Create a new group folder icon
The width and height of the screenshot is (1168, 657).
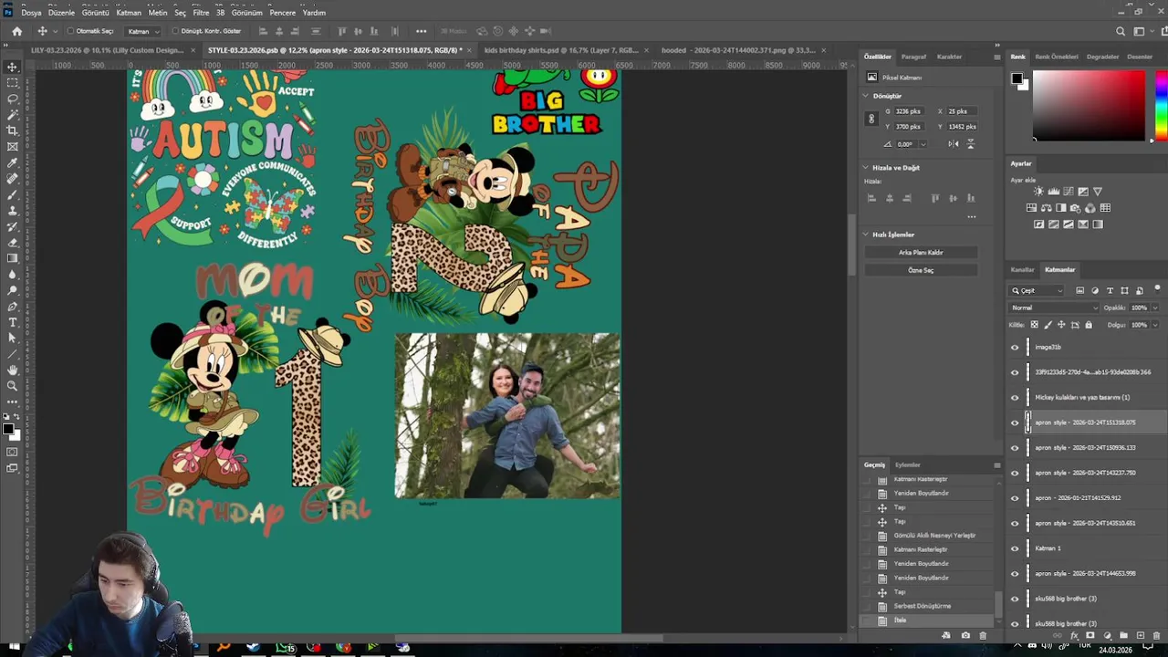pyautogui.click(x=1123, y=635)
